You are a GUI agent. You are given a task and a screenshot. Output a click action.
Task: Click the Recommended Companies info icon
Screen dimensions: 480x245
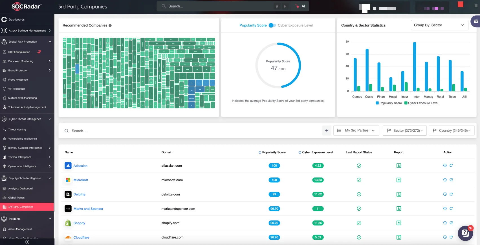tap(110, 25)
